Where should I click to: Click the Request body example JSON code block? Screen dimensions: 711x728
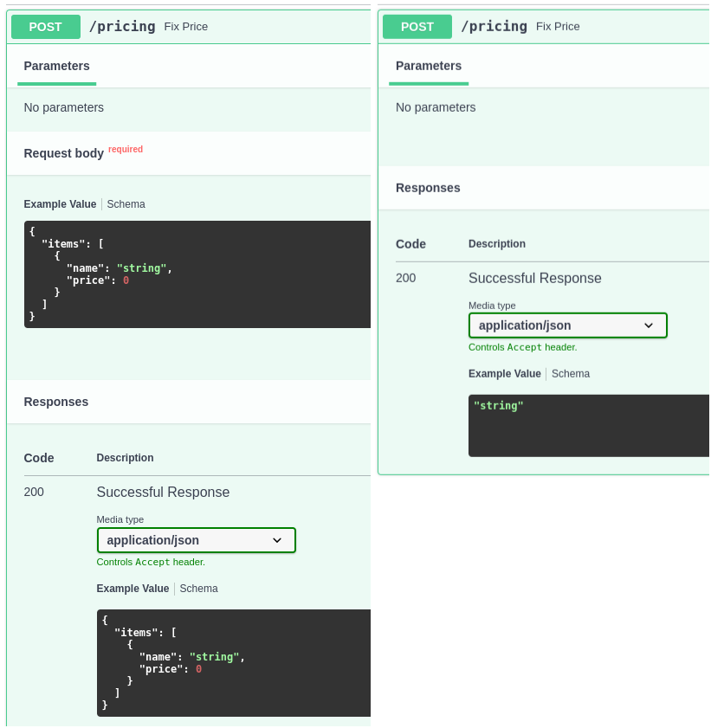197,274
